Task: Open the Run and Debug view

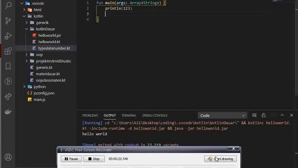Action: click(x=8, y=36)
